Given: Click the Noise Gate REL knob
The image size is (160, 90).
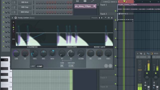Looking at the screenshot, I should (90, 53).
